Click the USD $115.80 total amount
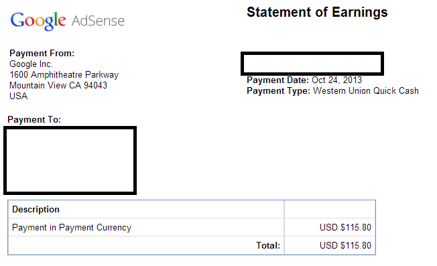 [x=345, y=245]
